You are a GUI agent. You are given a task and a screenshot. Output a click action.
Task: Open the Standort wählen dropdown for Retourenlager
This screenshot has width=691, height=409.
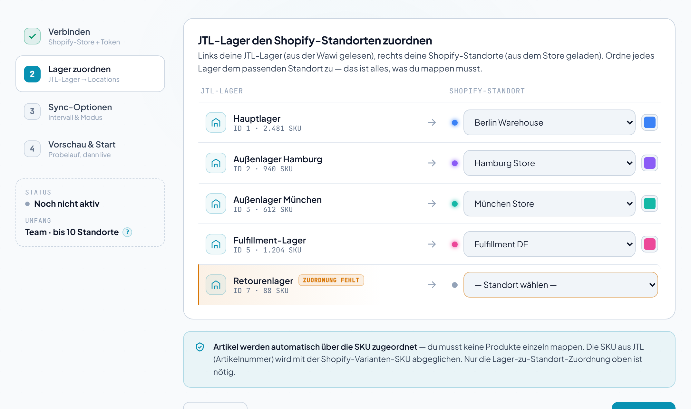click(560, 285)
